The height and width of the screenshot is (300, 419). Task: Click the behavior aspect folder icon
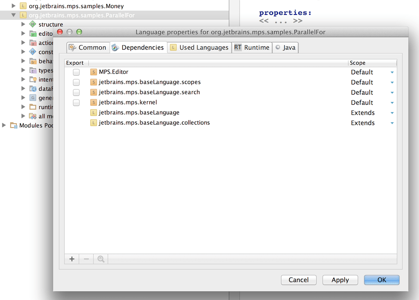click(x=33, y=61)
